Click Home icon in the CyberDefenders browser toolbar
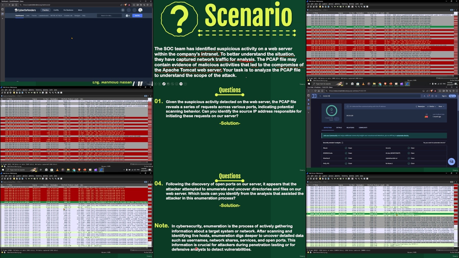This screenshot has height=258, width=459. [x=13, y=5]
